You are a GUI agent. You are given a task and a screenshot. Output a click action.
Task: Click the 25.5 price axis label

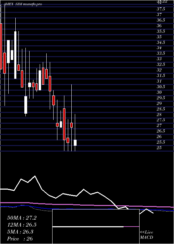161,142
